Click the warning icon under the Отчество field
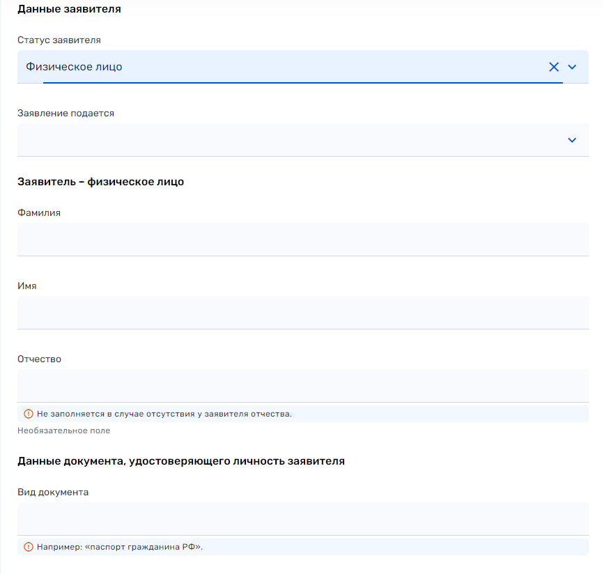The width and height of the screenshot is (602, 574). (29, 414)
